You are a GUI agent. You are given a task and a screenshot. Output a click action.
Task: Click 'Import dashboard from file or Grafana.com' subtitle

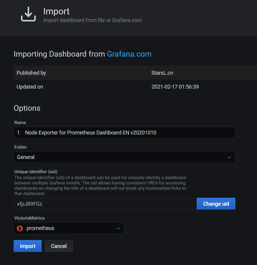[93, 20]
